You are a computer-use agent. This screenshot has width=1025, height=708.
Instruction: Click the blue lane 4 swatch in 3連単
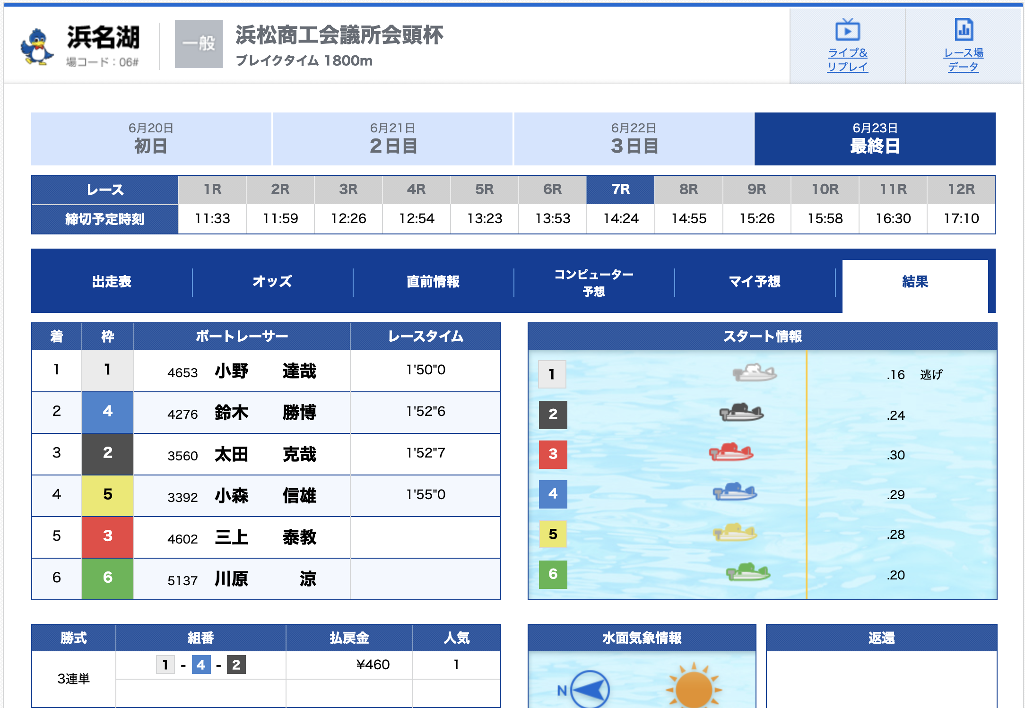(x=201, y=665)
